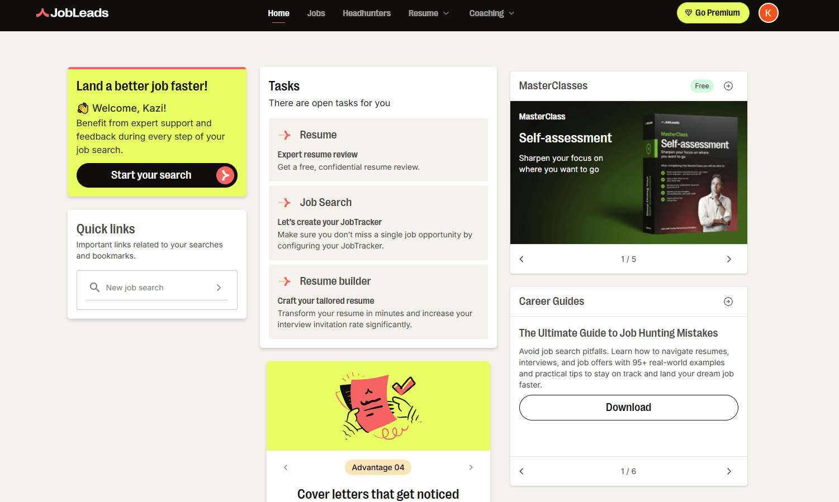
Task: Go to previous Advantage slide
Action: pyautogui.click(x=286, y=467)
